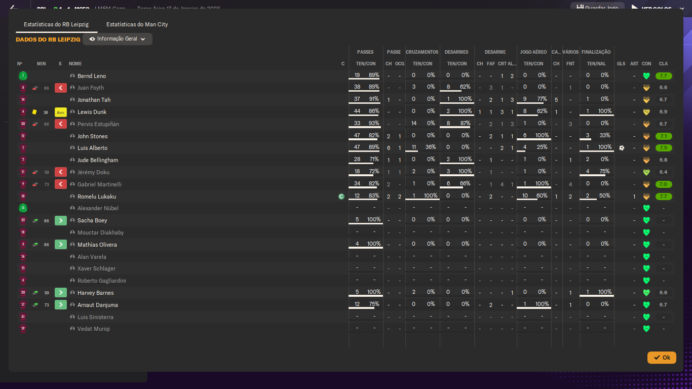The width and height of the screenshot is (692, 389).
Task: Open Bernd Leno's player name
Action: (92, 76)
